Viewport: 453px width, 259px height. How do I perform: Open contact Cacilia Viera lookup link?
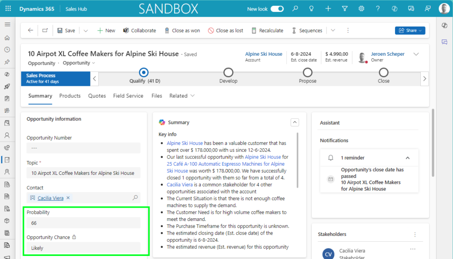pos(50,198)
